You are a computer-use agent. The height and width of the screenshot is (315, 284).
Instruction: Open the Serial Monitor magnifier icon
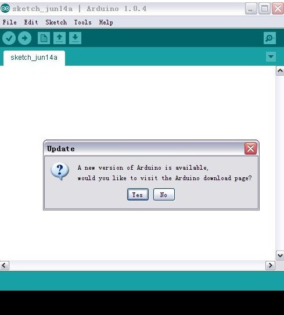point(269,38)
